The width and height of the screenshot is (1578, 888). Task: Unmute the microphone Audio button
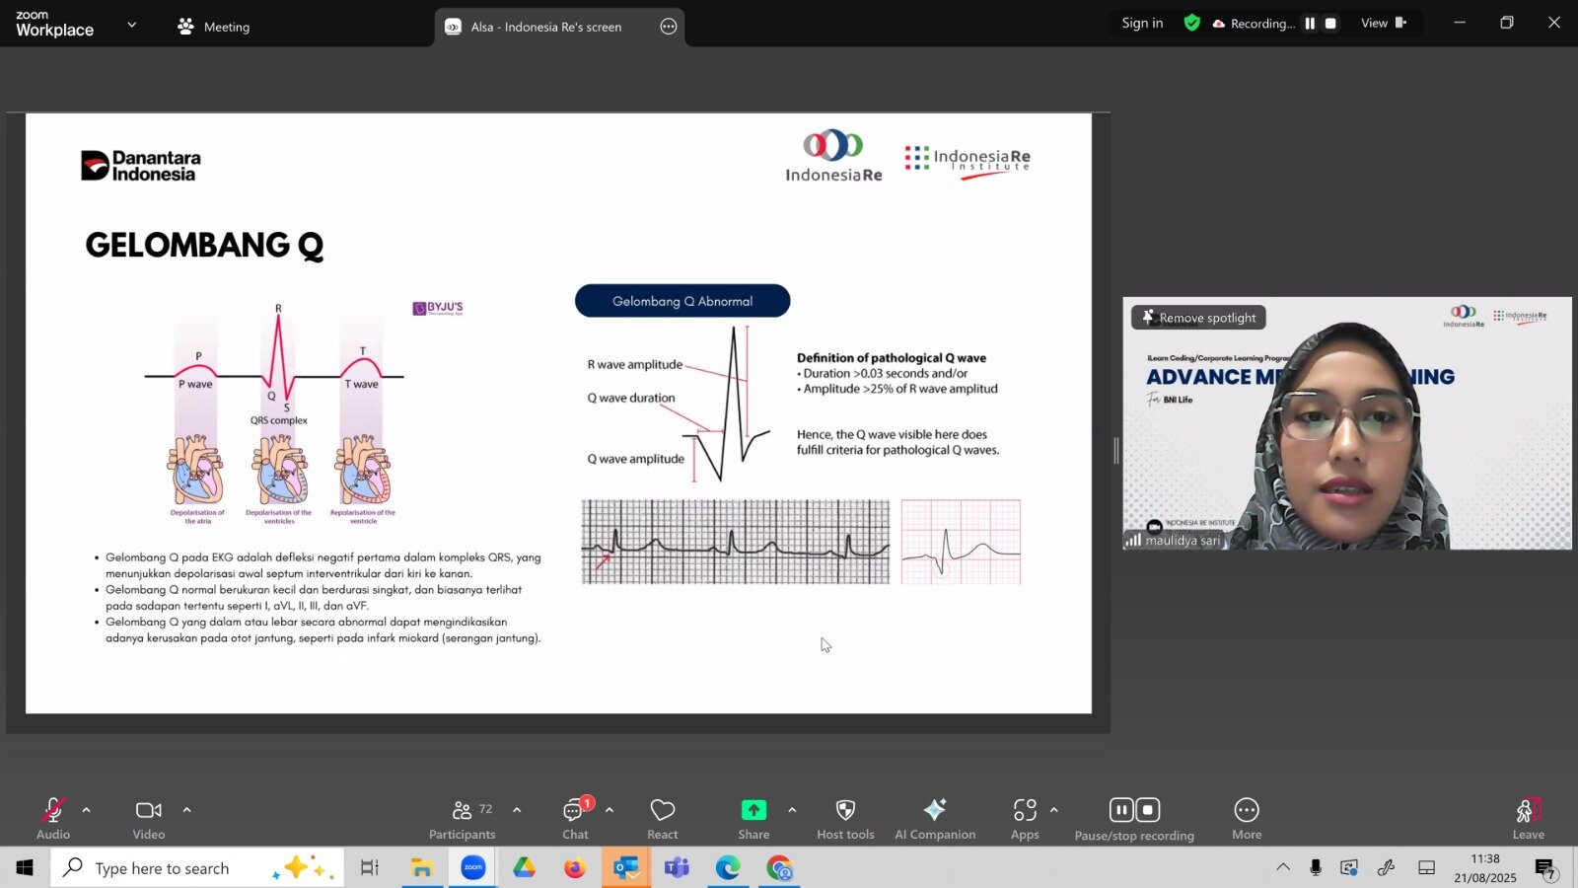coord(53,818)
